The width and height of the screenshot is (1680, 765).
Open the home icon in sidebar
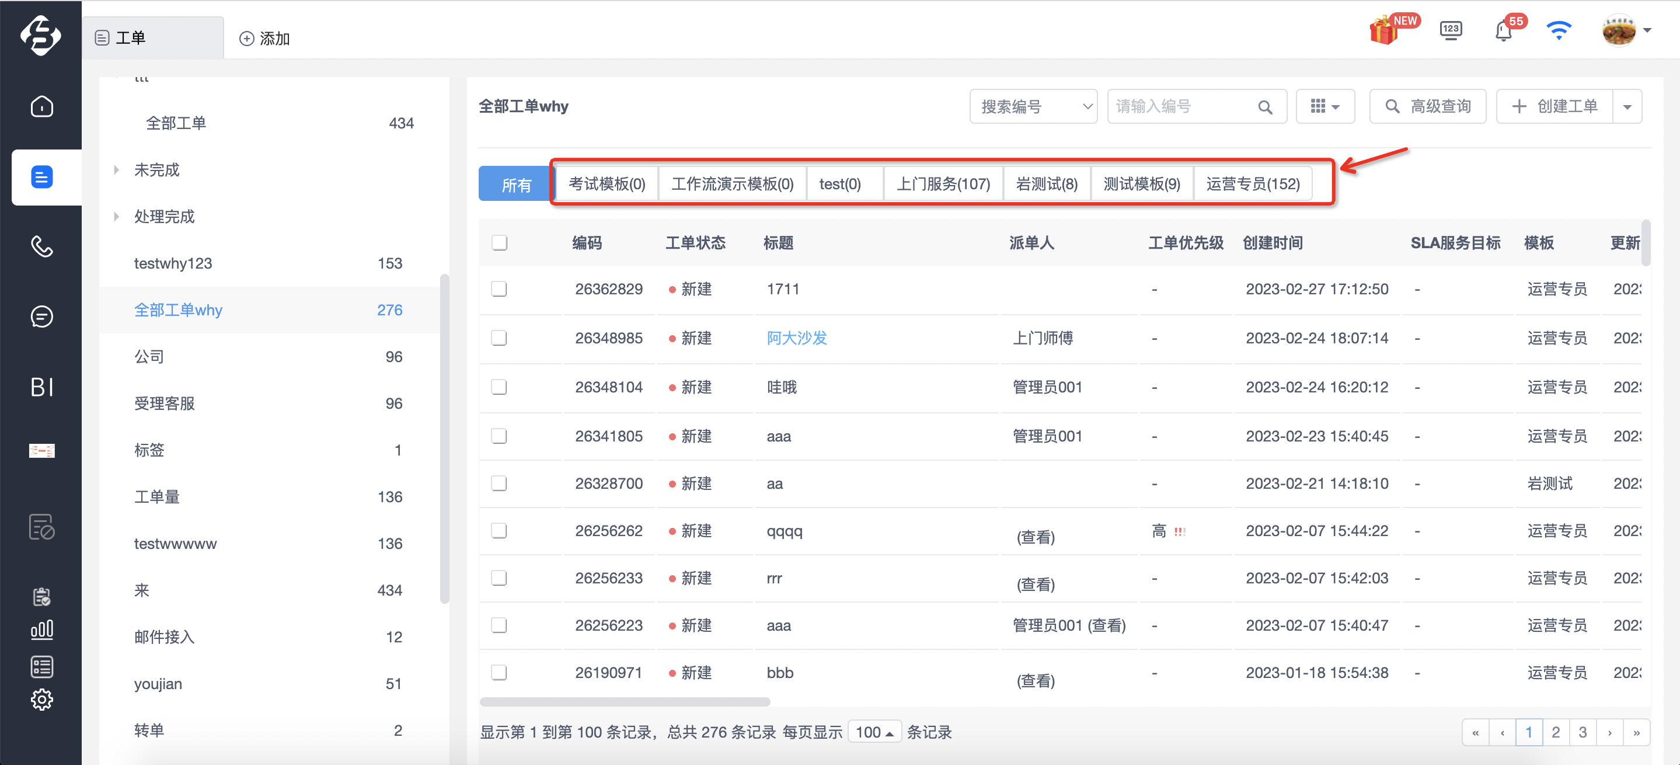pyautogui.click(x=42, y=106)
